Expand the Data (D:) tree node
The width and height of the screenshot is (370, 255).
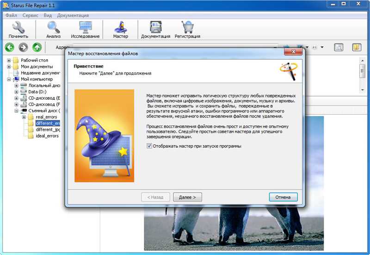16,91
